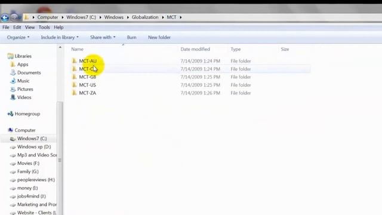Click the Globalization breadcrumb in address bar
382x215 pixels.
coord(145,17)
